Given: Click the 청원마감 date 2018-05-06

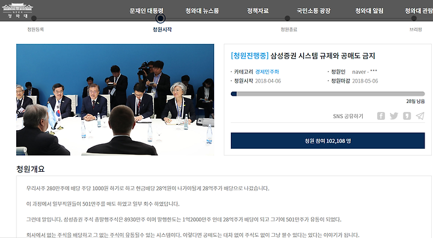Looking at the screenshot, I should point(365,81).
